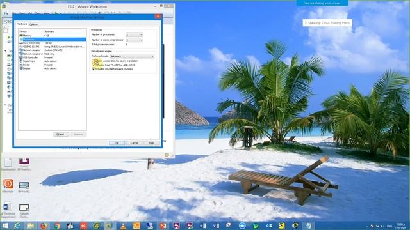Toggle Disable acceleration for binary translation checkbox
This screenshot has width=410, height=230.
94,61
